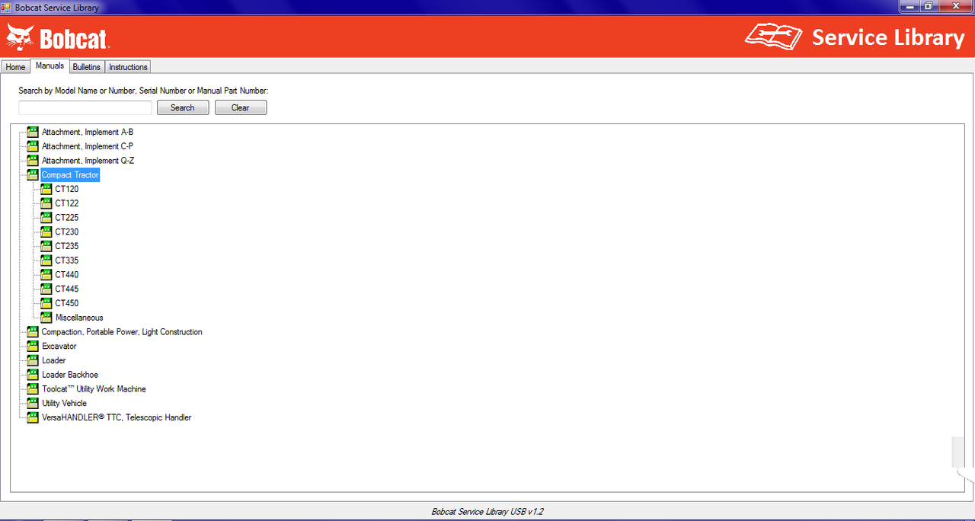This screenshot has width=975, height=521.
Task: Select the CT120 model
Action: 67,189
